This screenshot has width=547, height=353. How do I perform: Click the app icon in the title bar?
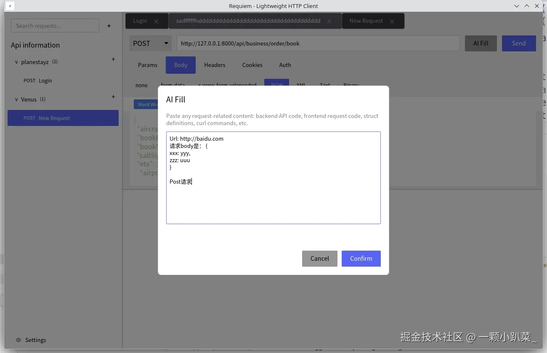click(x=10, y=6)
